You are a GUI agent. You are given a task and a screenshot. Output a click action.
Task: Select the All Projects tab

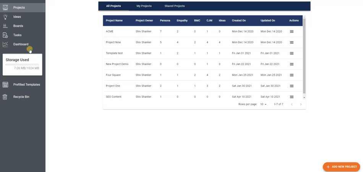[x=113, y=6]
